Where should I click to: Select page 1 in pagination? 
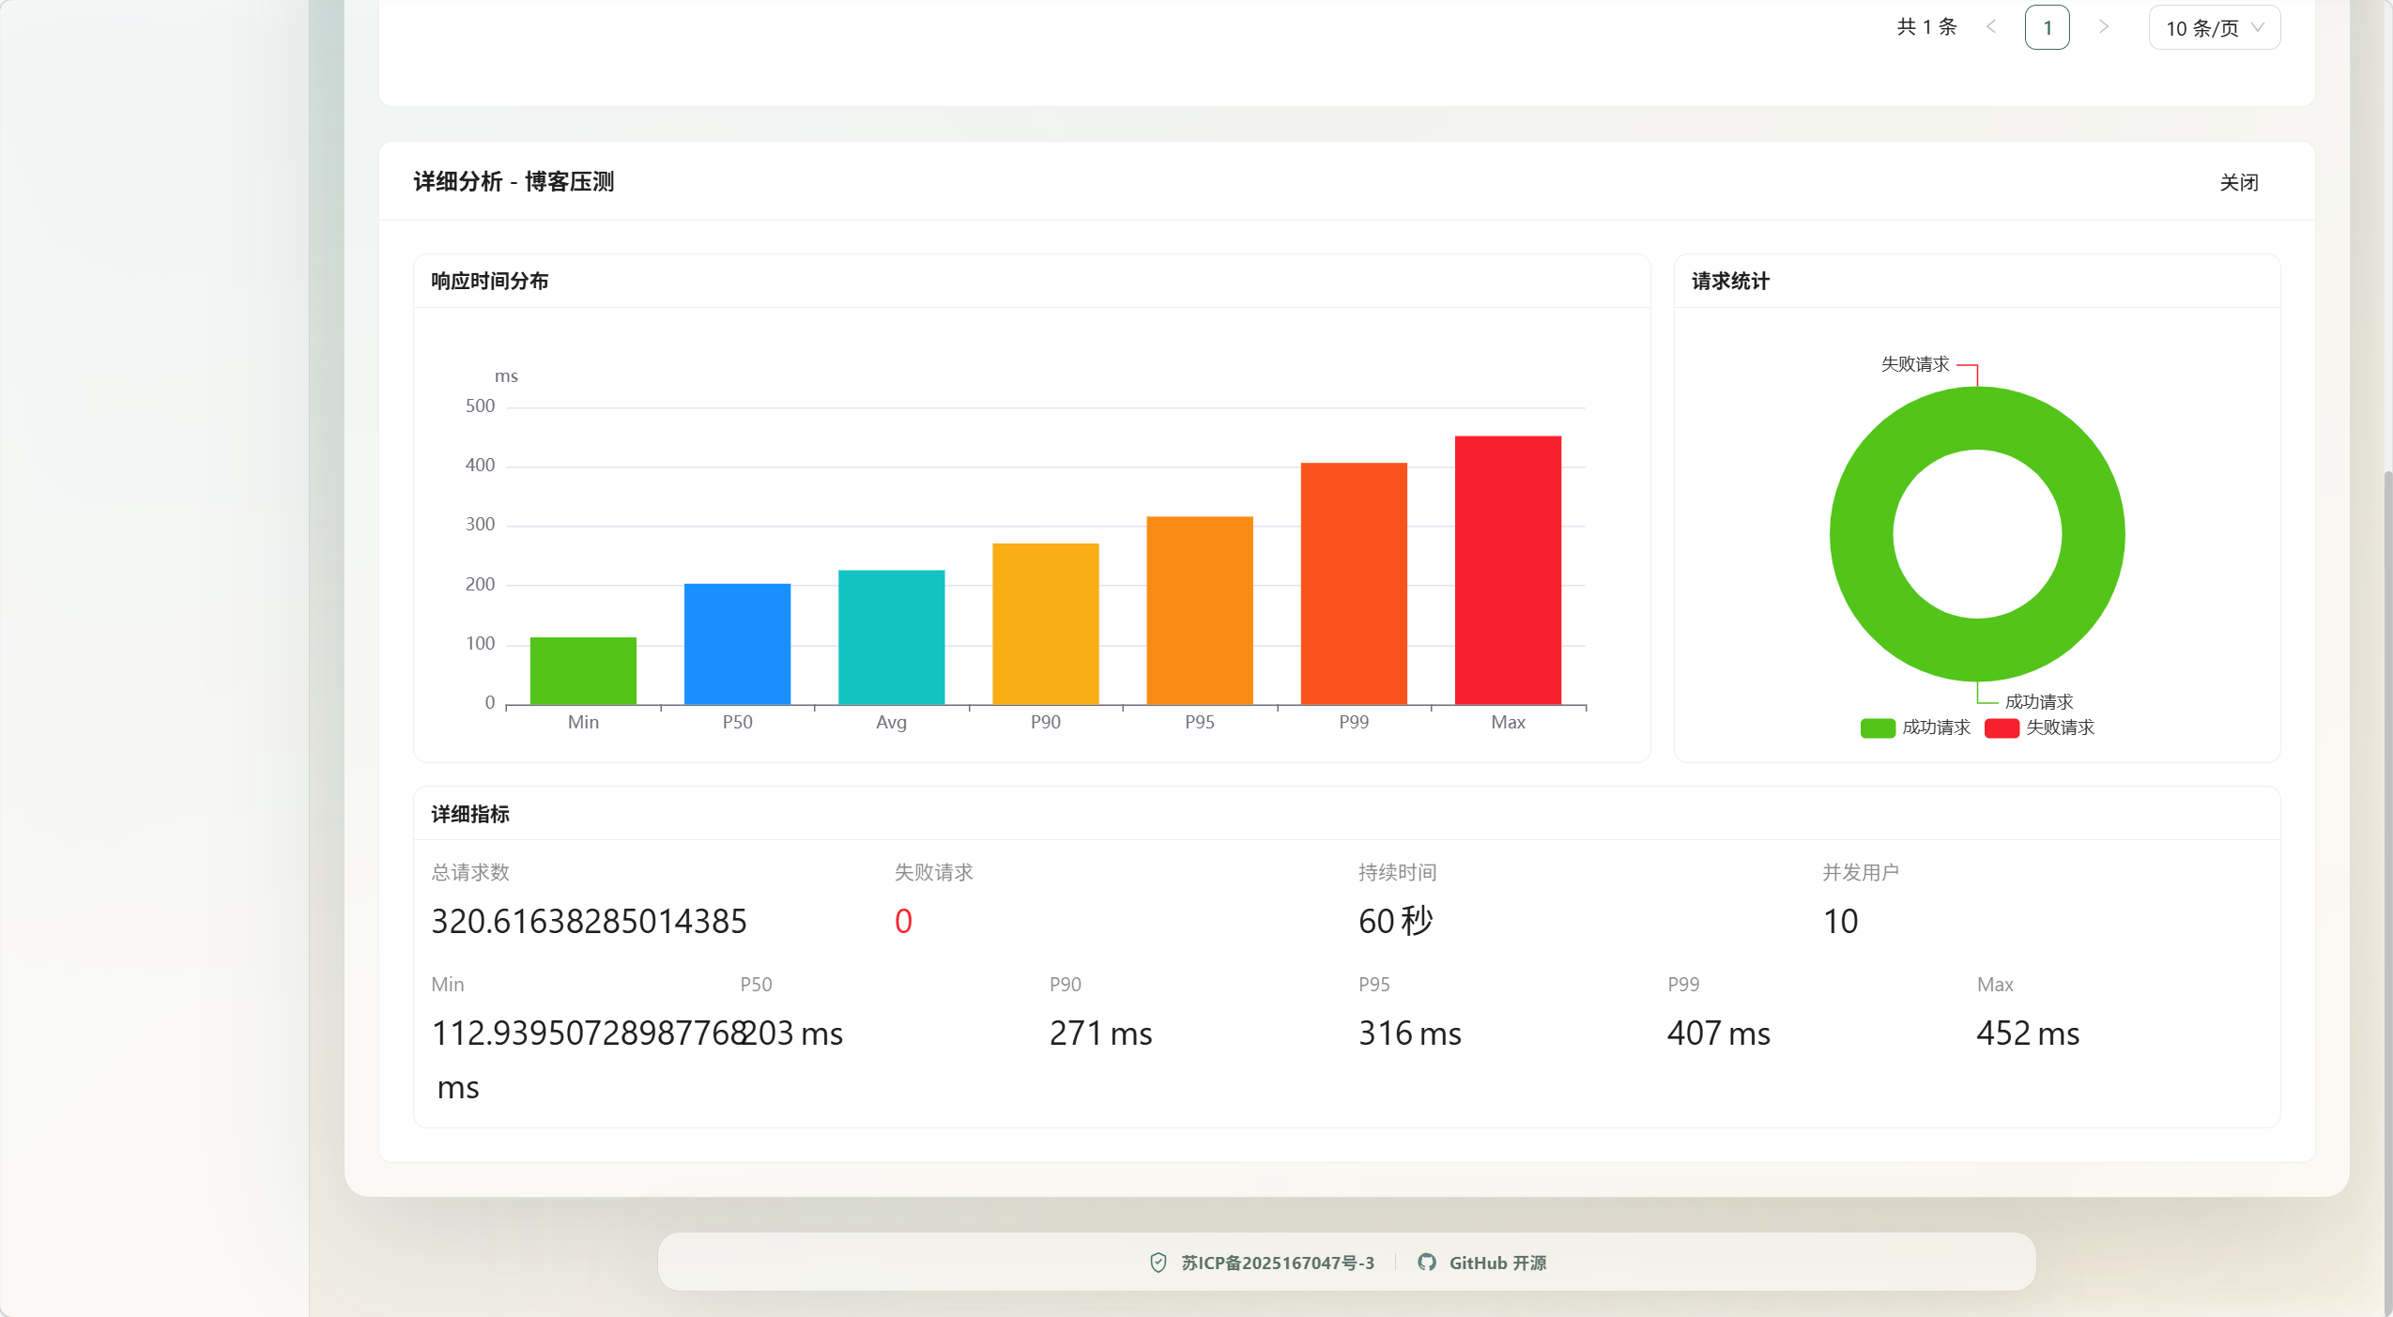pyautogui.click(x=2048, y=27)
